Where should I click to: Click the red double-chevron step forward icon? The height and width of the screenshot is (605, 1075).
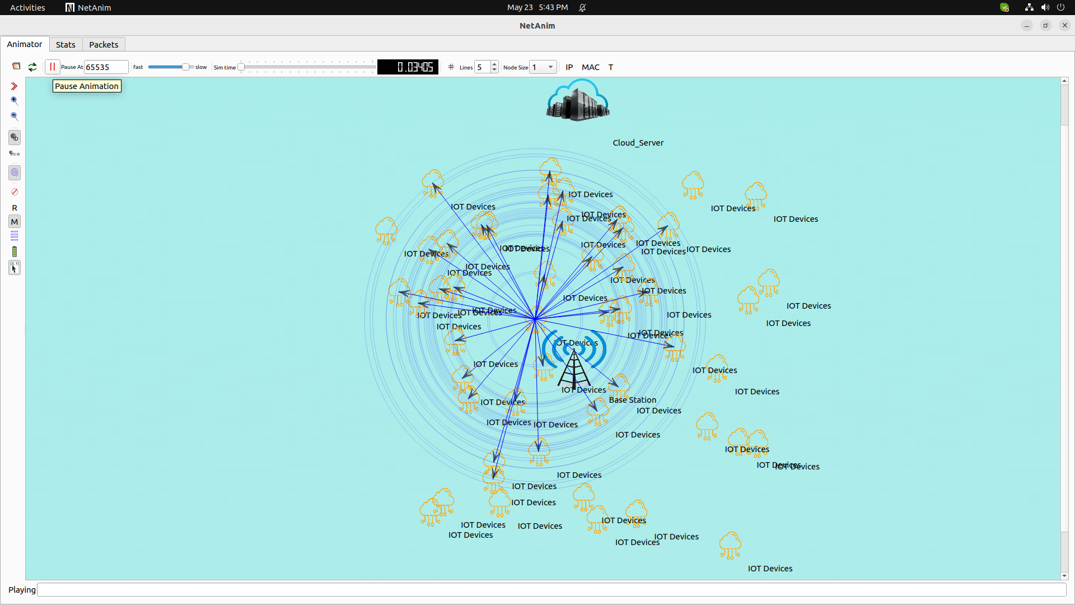tap(15, 86)
